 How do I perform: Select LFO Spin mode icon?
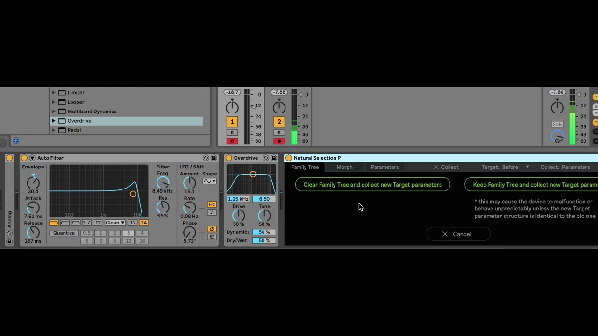coord(212,237)
